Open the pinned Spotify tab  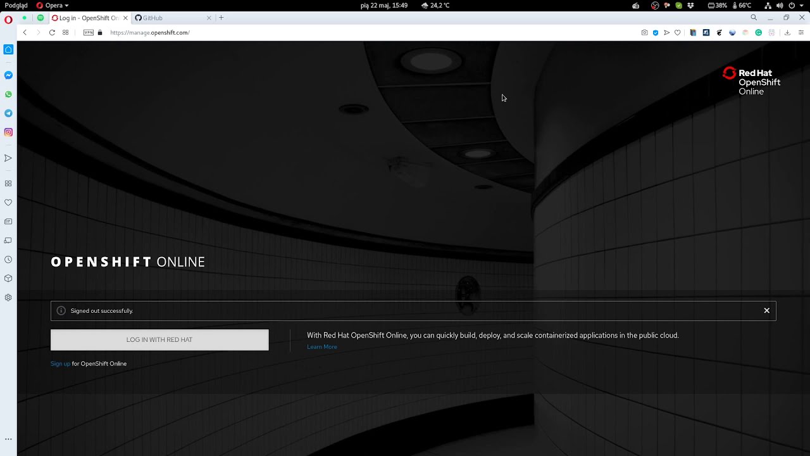40,18
